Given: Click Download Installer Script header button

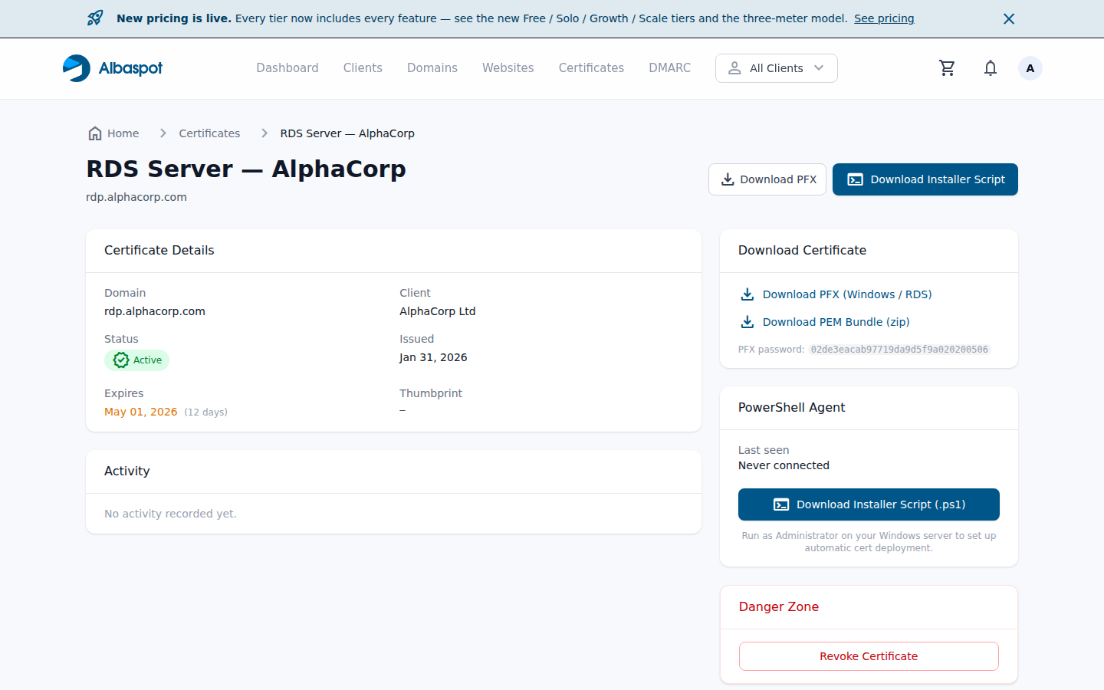Looking at the screenshot, I should click(925, 179).
